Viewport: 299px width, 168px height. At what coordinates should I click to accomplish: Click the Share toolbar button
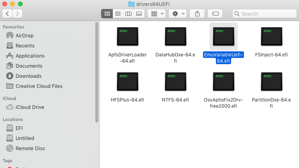(197, 14)
